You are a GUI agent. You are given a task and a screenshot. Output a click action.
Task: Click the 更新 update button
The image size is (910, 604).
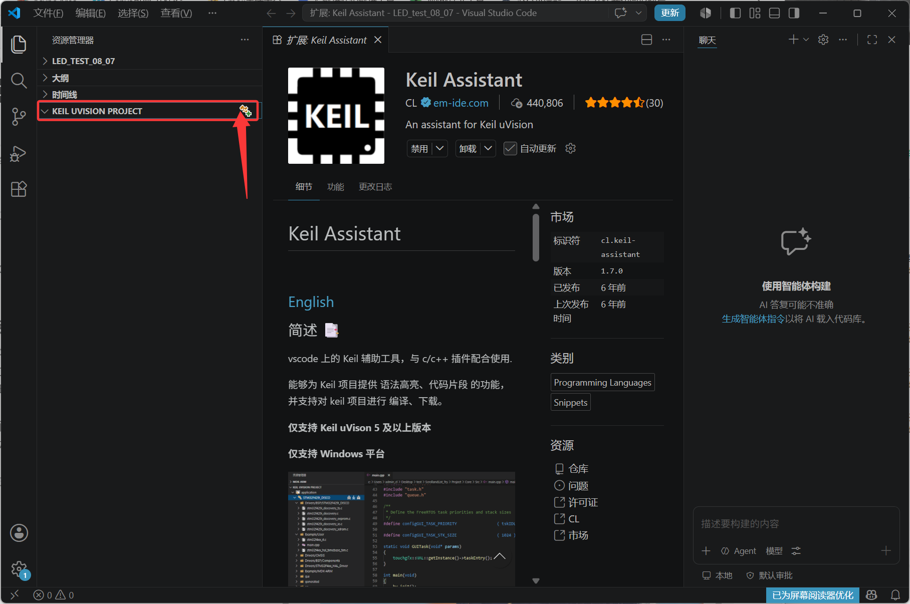pos(669,13)
